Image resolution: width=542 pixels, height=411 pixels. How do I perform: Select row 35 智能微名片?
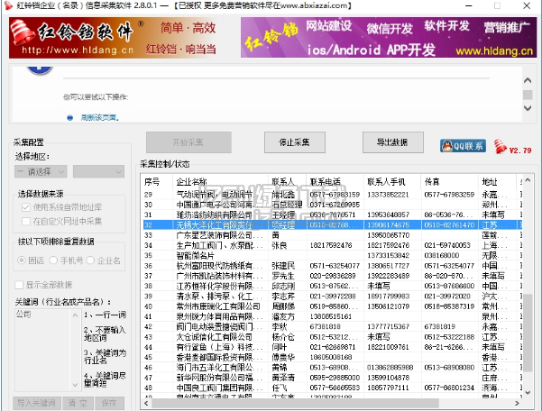click(x=332, y=256)
